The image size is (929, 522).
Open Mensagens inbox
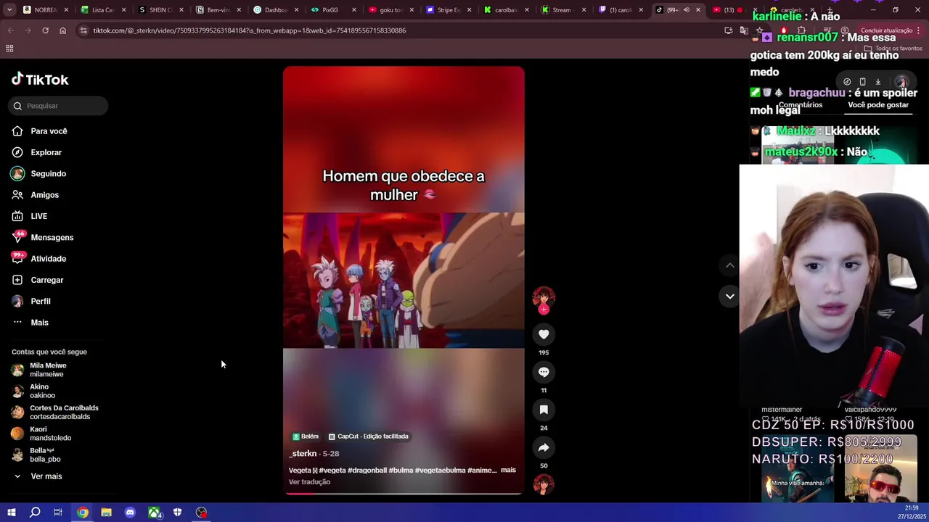pyautogui.click(x=52, y=237)
